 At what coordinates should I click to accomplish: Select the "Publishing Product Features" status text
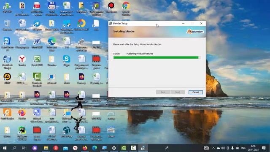(140, 54)
